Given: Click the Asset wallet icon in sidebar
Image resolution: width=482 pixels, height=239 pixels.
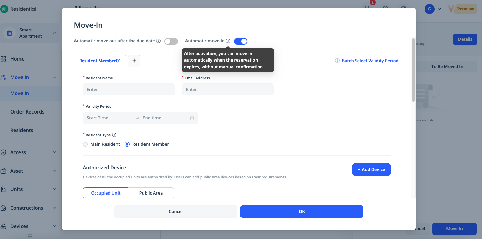Looking at the screenshot, I should point(4,171).
